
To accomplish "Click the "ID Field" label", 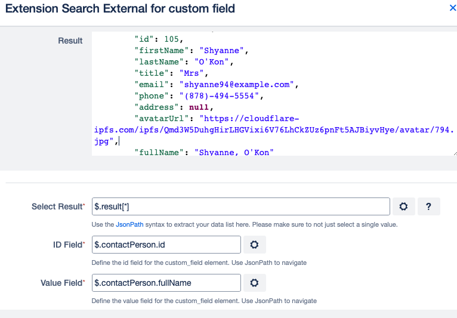I will (x=67, y=245).
